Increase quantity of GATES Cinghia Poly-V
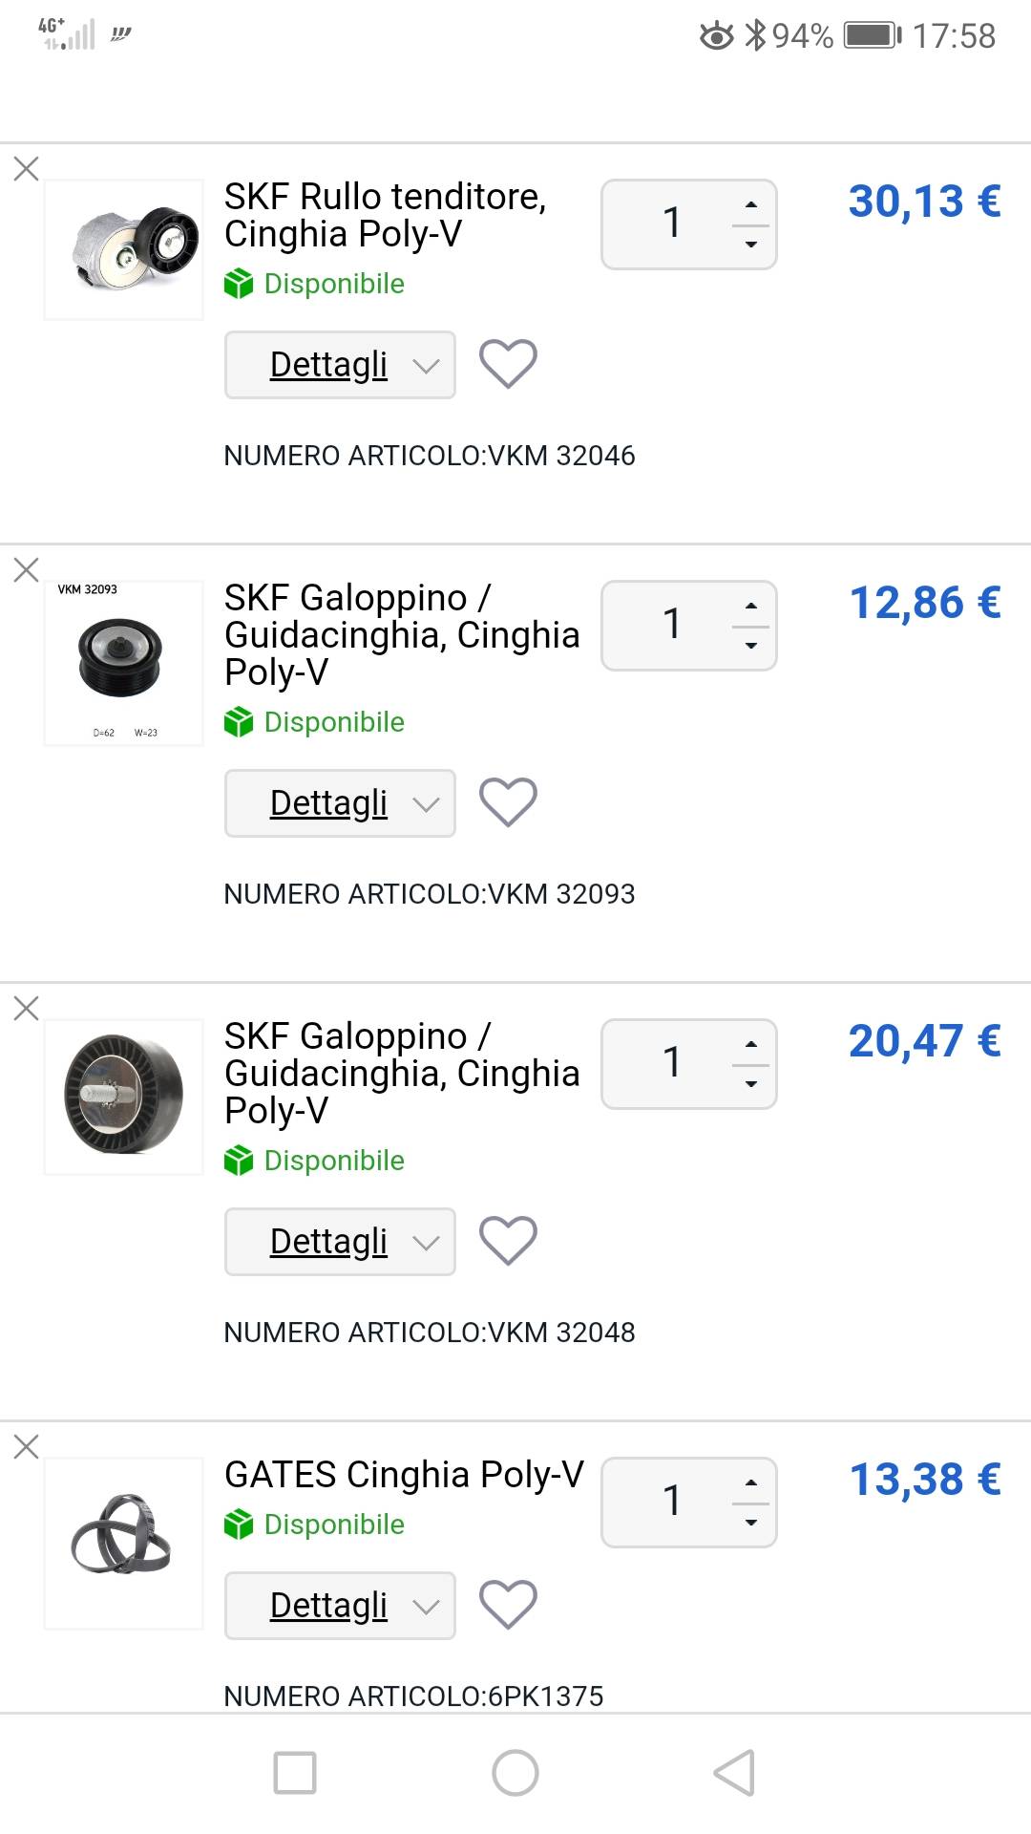The height and width of the screenshot is (1834, 1031). point(751,1482)
